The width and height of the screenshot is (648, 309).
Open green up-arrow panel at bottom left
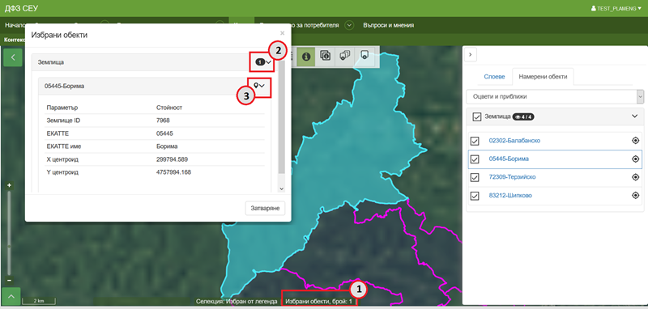(11, 296)
